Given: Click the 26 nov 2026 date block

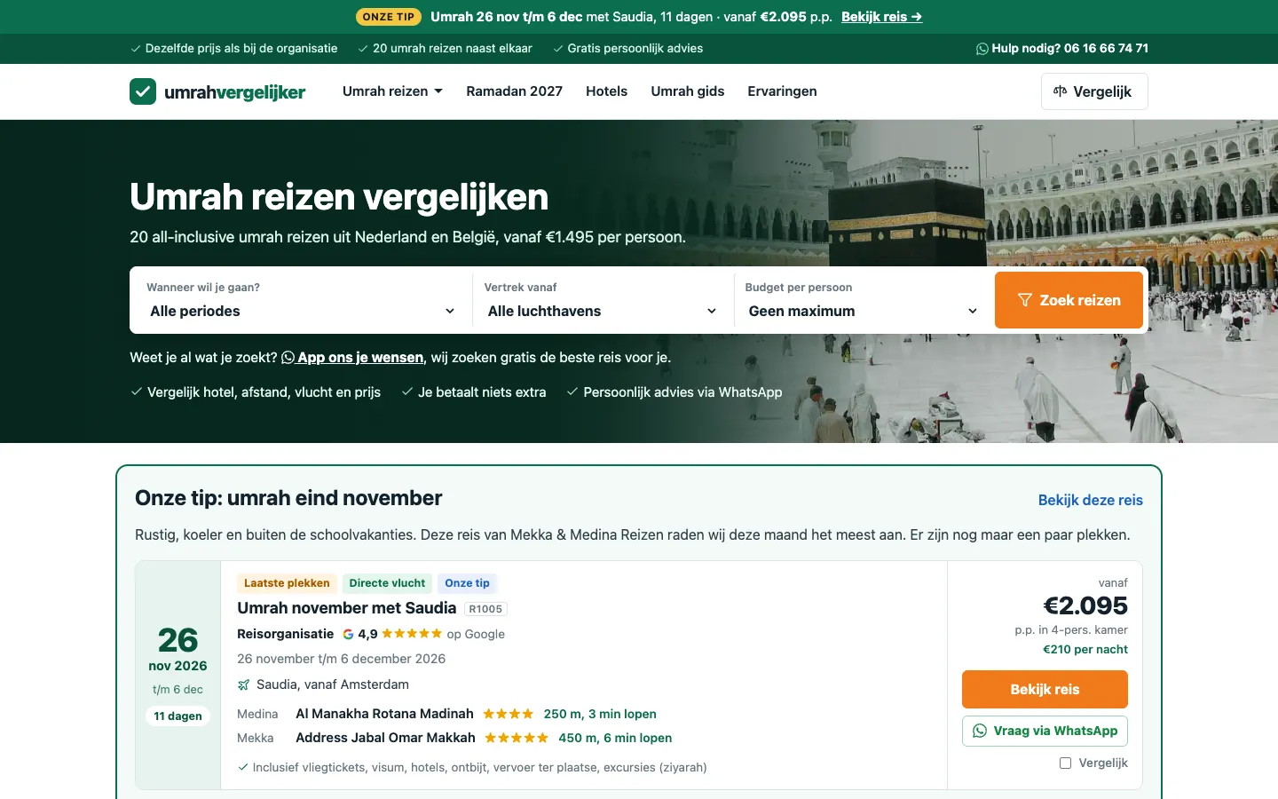Looking at the screenshot, I should (x=177, y=675).
